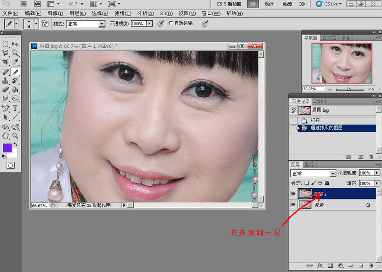Expand the 不透明度 arrow in options bar
The image size is (382, 272).
[x=150, y=23]
